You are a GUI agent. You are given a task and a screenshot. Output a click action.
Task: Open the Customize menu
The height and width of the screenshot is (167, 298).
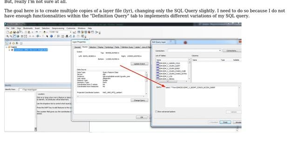coord(71,28)
